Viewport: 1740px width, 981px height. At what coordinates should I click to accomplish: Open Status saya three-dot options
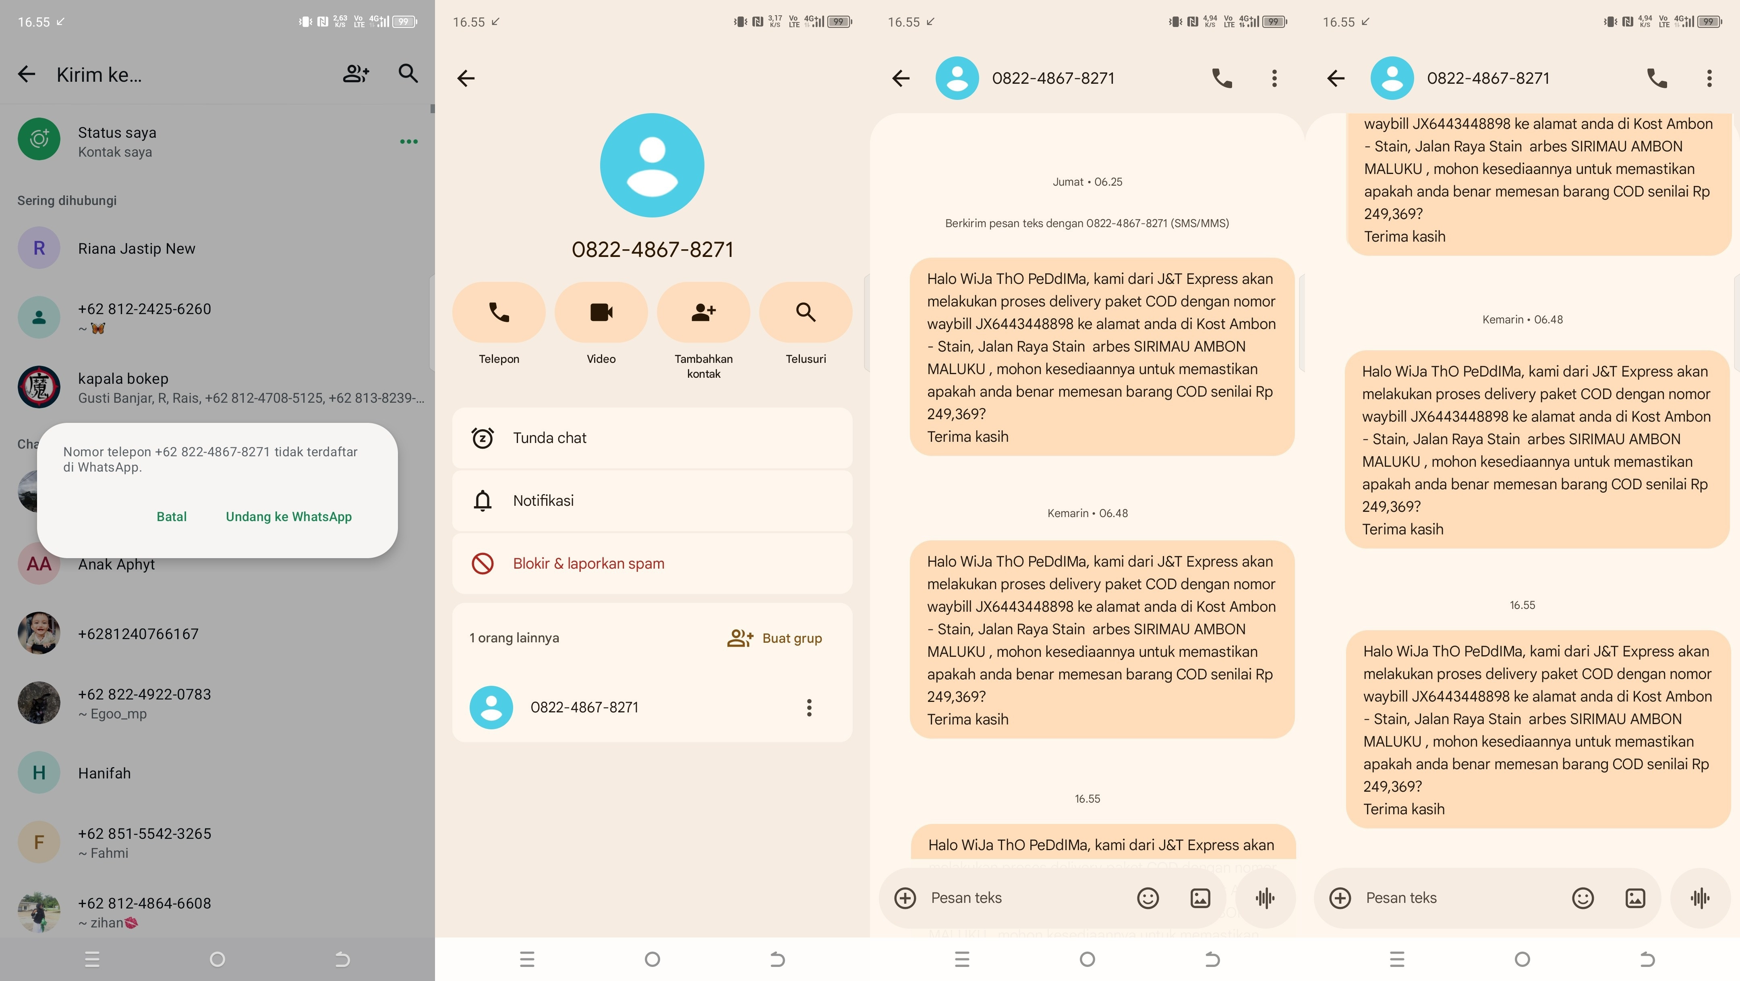coord(409,142)
